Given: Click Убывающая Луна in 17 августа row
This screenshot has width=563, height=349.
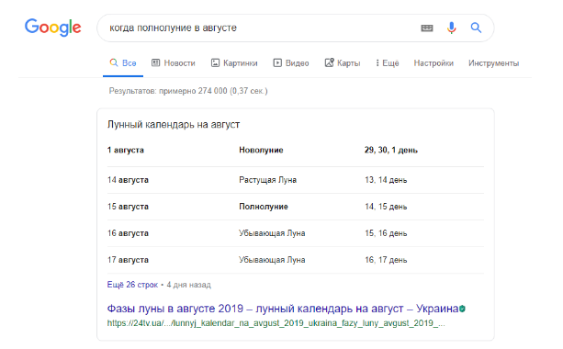Looking at the screenshot, I should [272, 260].
